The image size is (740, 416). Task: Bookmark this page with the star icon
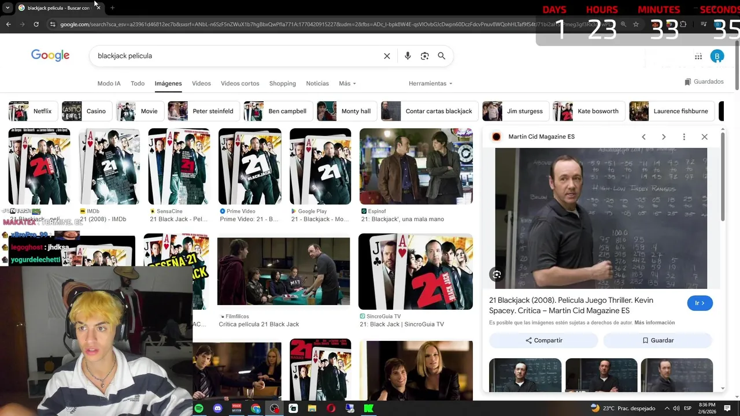click(636, 24)
